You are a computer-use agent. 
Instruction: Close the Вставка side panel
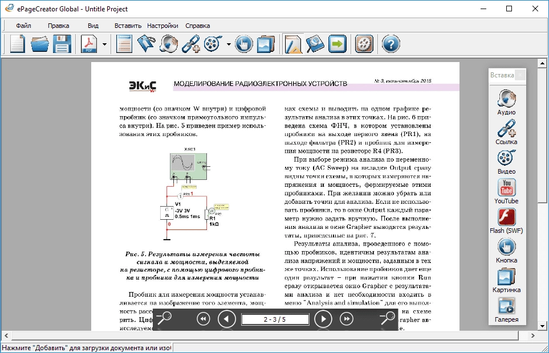coord(520,75)
